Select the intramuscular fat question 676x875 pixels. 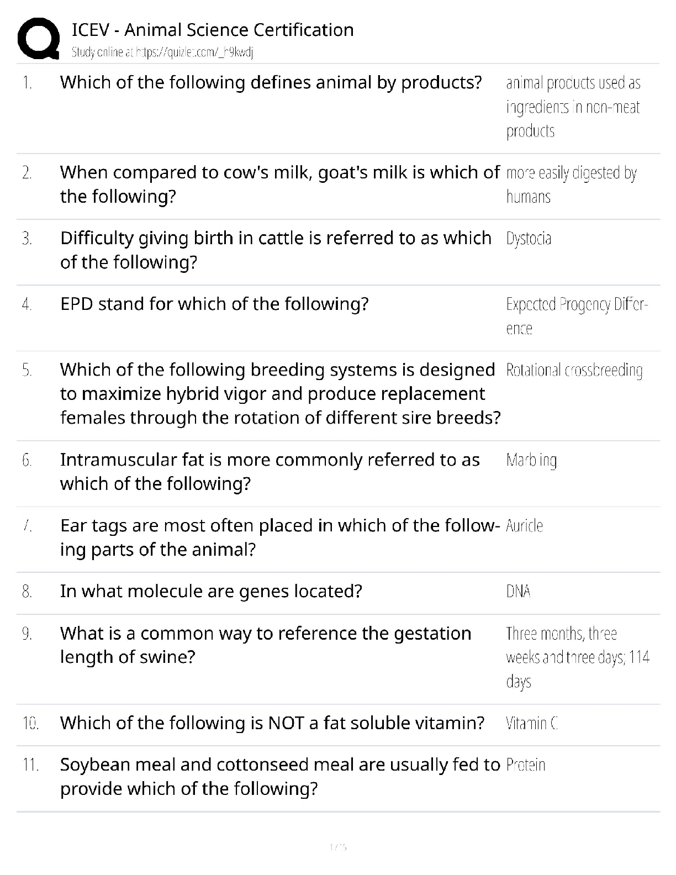pyautogui.click(x=270, y=471)
